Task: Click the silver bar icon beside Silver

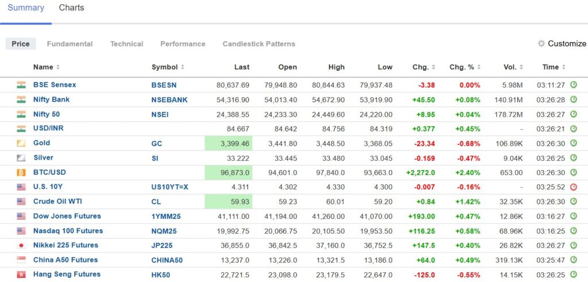Action: [x=21, y=158]
